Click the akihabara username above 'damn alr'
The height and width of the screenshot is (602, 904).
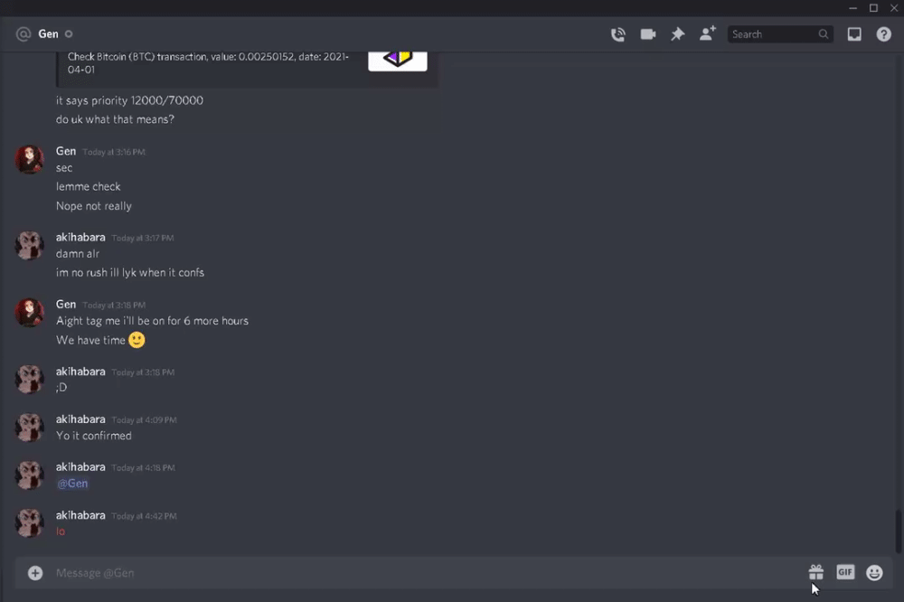[x=80, y=237]
